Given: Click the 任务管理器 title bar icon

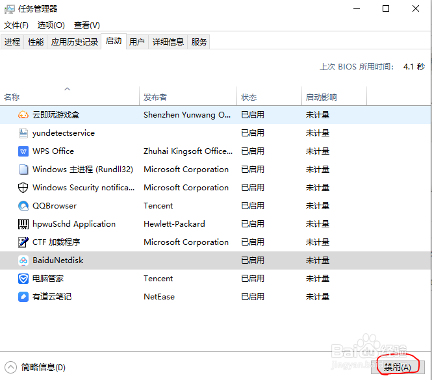Looking at the screenshot, I should (9, 9).
